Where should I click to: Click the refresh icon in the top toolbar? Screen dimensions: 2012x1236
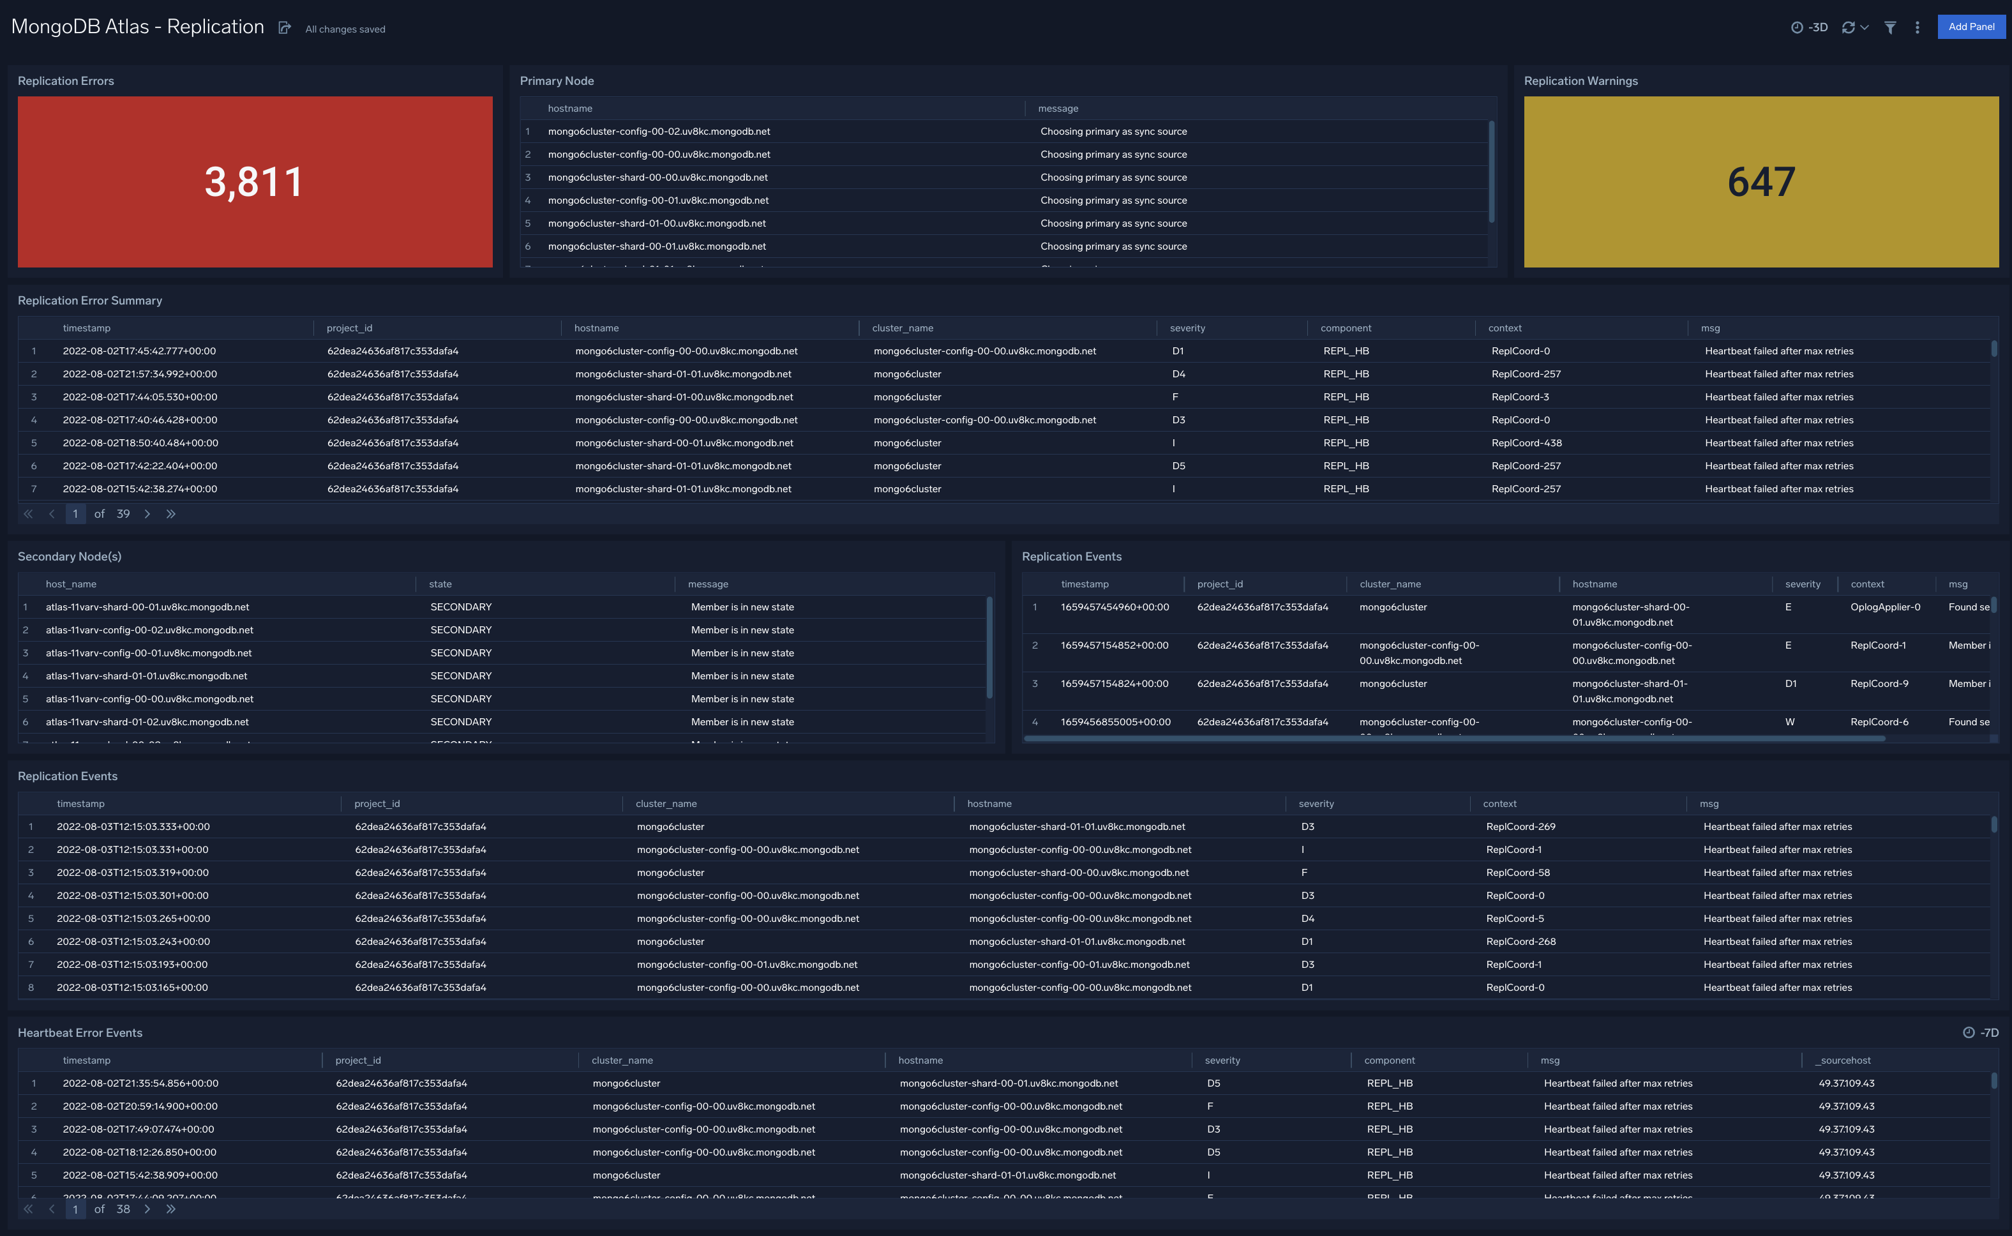coord(1849,27)
